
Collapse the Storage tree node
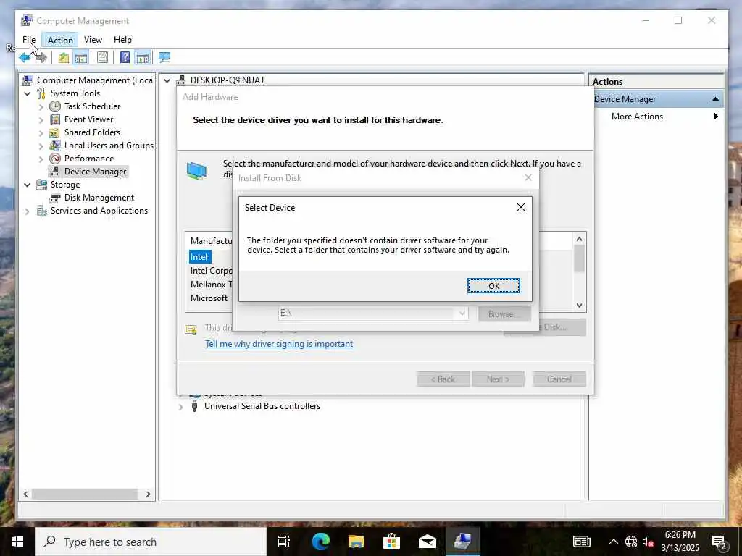click(28, 185)
